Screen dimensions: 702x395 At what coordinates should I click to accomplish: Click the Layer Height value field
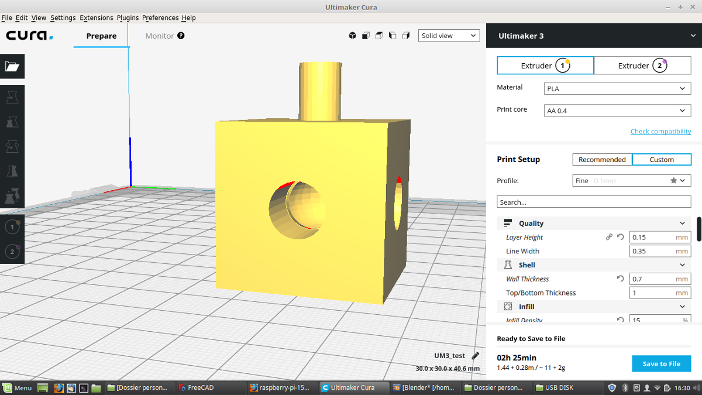[660, 238]
